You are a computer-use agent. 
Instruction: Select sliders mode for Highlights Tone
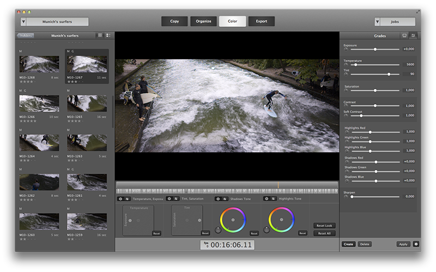[x=274, y=199]
